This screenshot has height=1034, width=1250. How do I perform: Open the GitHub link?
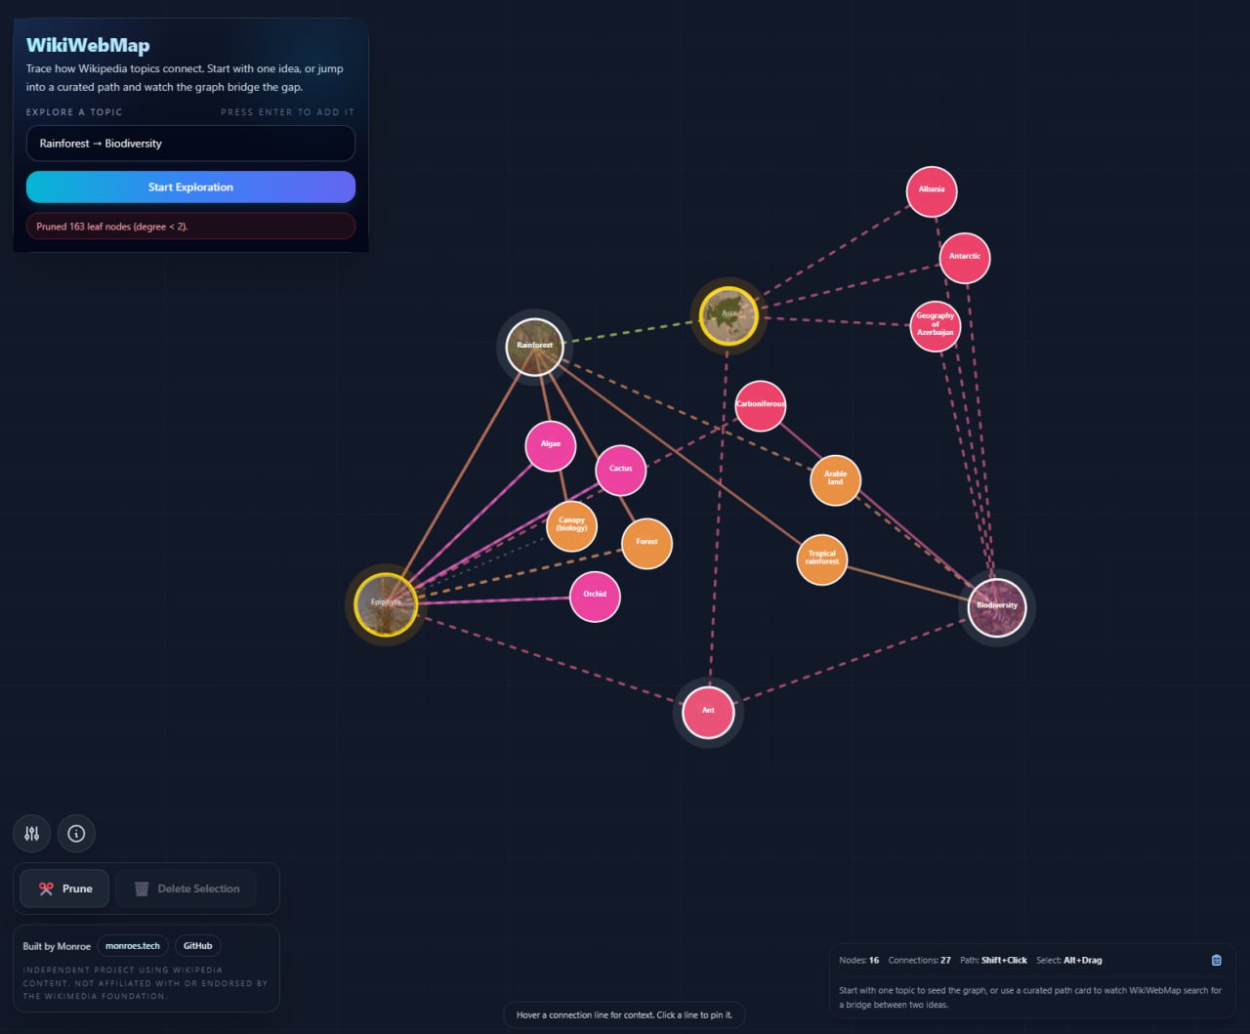tap(197, 945)
